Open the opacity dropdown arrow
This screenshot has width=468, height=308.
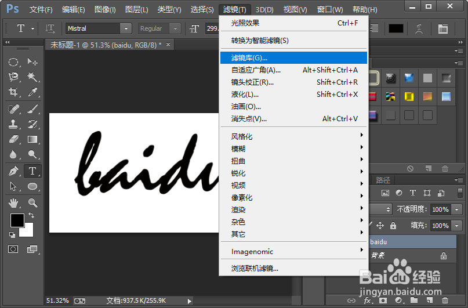point(457,209)
